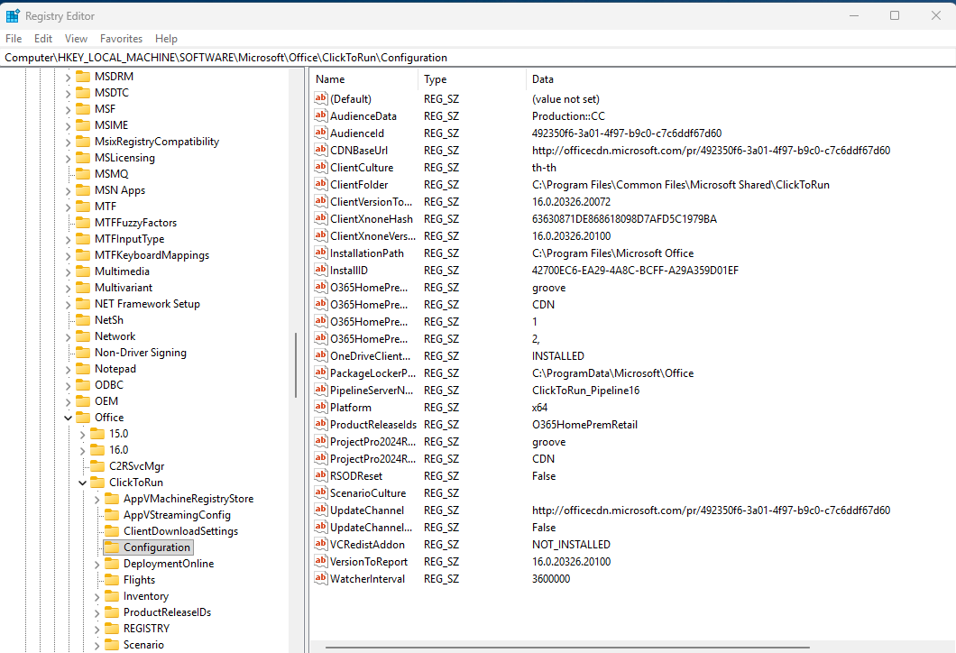956x653 pixels.
Task: Click the Registry Editor app icon in title bar
Action: point(13,16)
